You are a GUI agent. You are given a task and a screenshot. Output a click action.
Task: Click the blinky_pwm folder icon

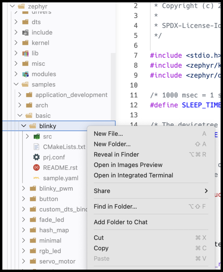(x=33, y=189)
